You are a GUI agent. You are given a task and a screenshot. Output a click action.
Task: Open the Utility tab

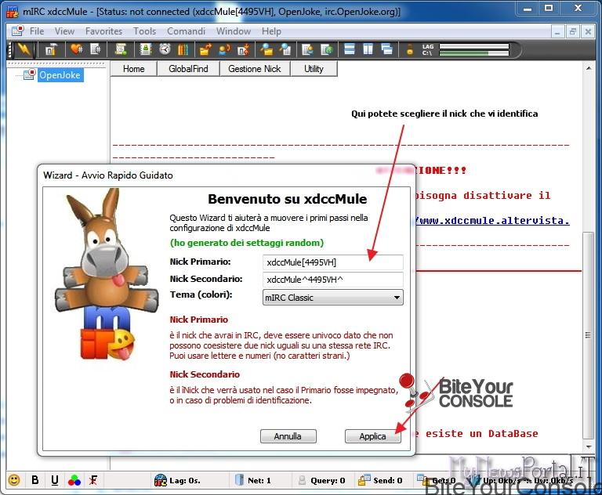pos(314,69)
